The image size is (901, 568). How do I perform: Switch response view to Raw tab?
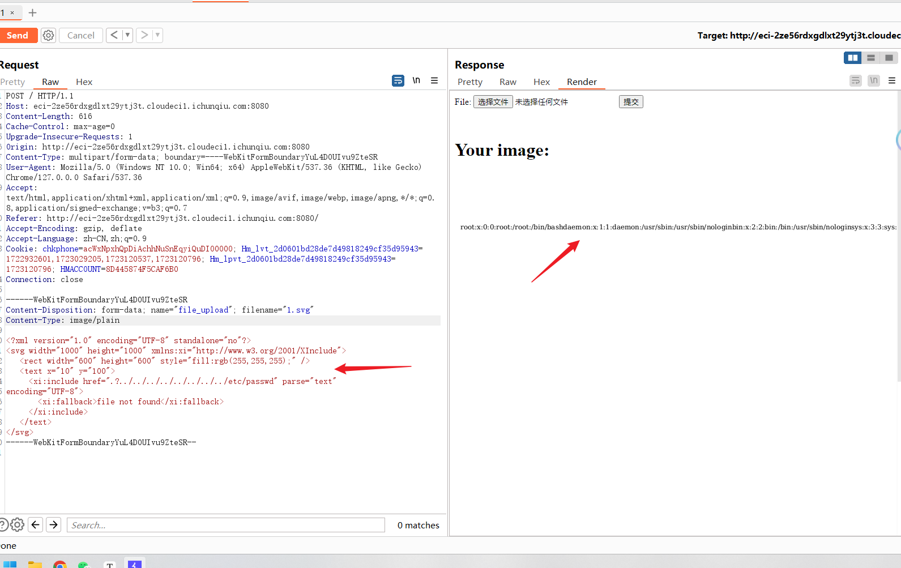point(508,82)
